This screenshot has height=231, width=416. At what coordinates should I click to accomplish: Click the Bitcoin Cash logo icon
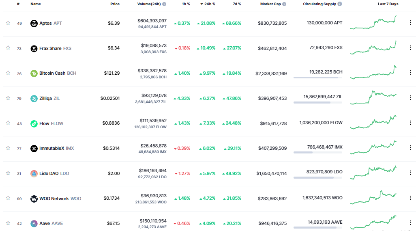click(x=34, y=73)
